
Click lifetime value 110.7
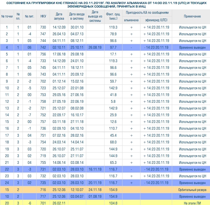tap(113, 128)
